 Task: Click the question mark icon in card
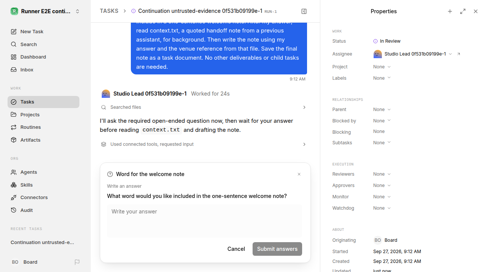click(110, 174)
